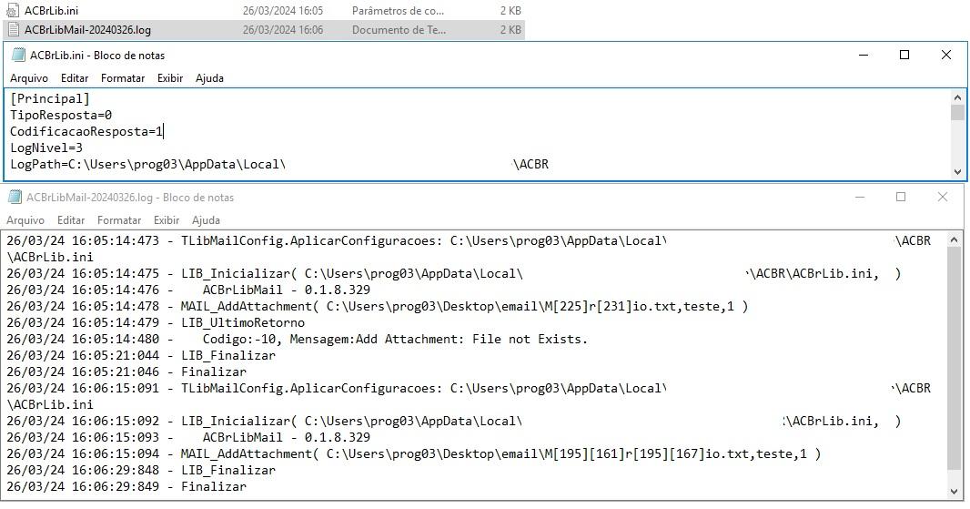970x509 pixels.
Task: Click the CodificacaoResposta=1 line
Action: 86,131
